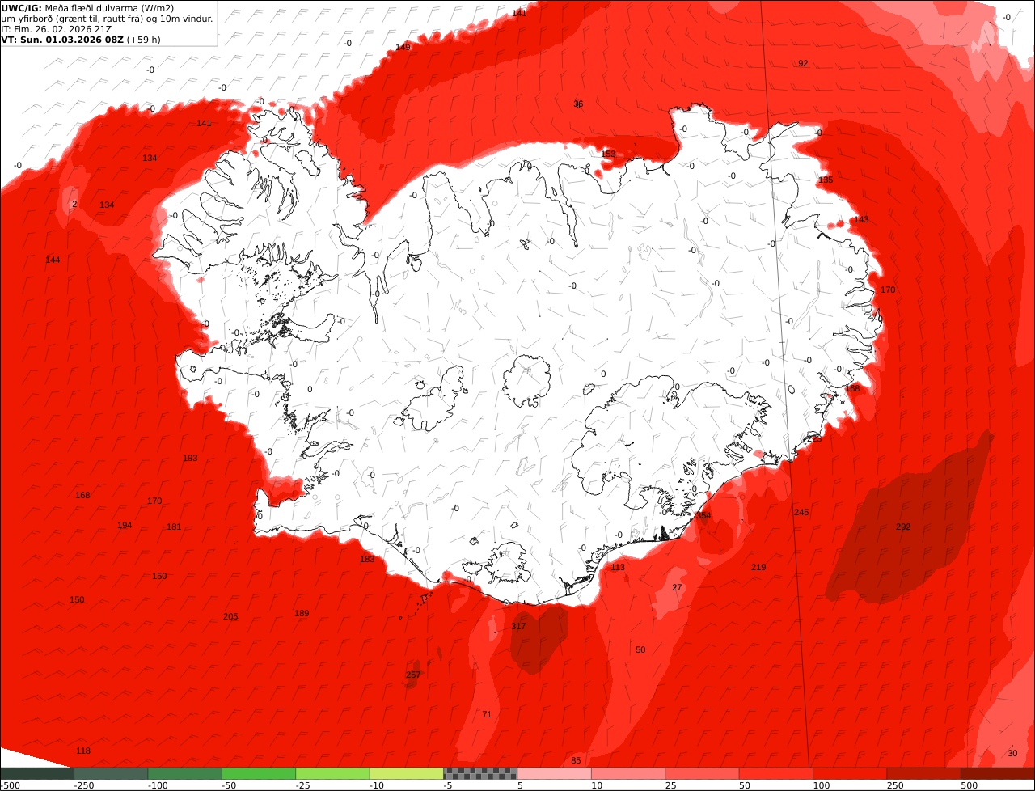Click the value 144 on the western edge
1035x791 pixels.
(x=53, y=260)
